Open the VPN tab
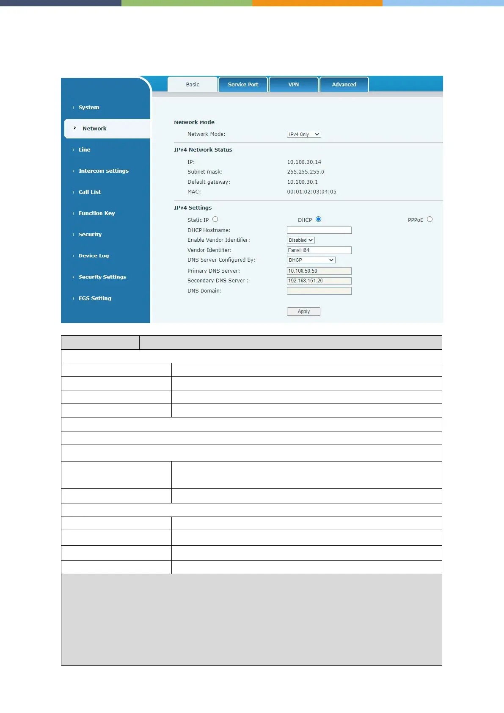The height and width of the screenshot is (713, 504). (294, 84)
